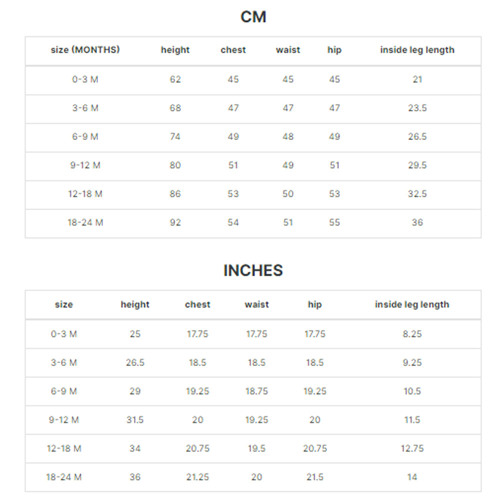This screenshot has width=500, height=500.
Task: Click height value 62 in CM table
Action: coord(175,79)
